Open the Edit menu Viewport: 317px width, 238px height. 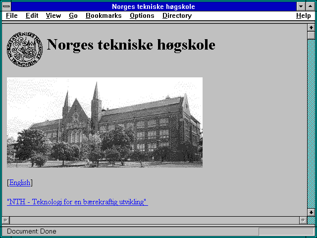32,16
